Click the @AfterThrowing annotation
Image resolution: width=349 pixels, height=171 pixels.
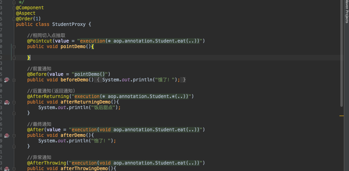pyautogui.click(x=46, y=163)
